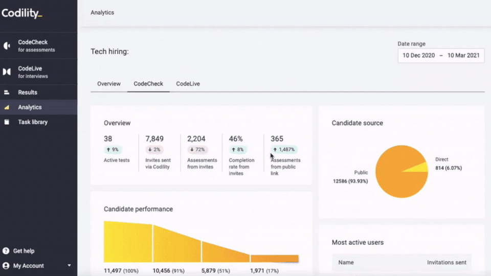
Task: Click the 365 public link assessments value
Action: 277,139
